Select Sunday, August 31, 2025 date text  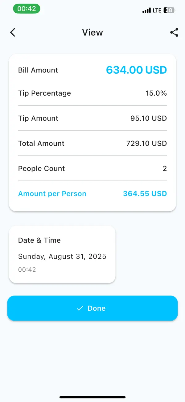(x=62, y=256)
